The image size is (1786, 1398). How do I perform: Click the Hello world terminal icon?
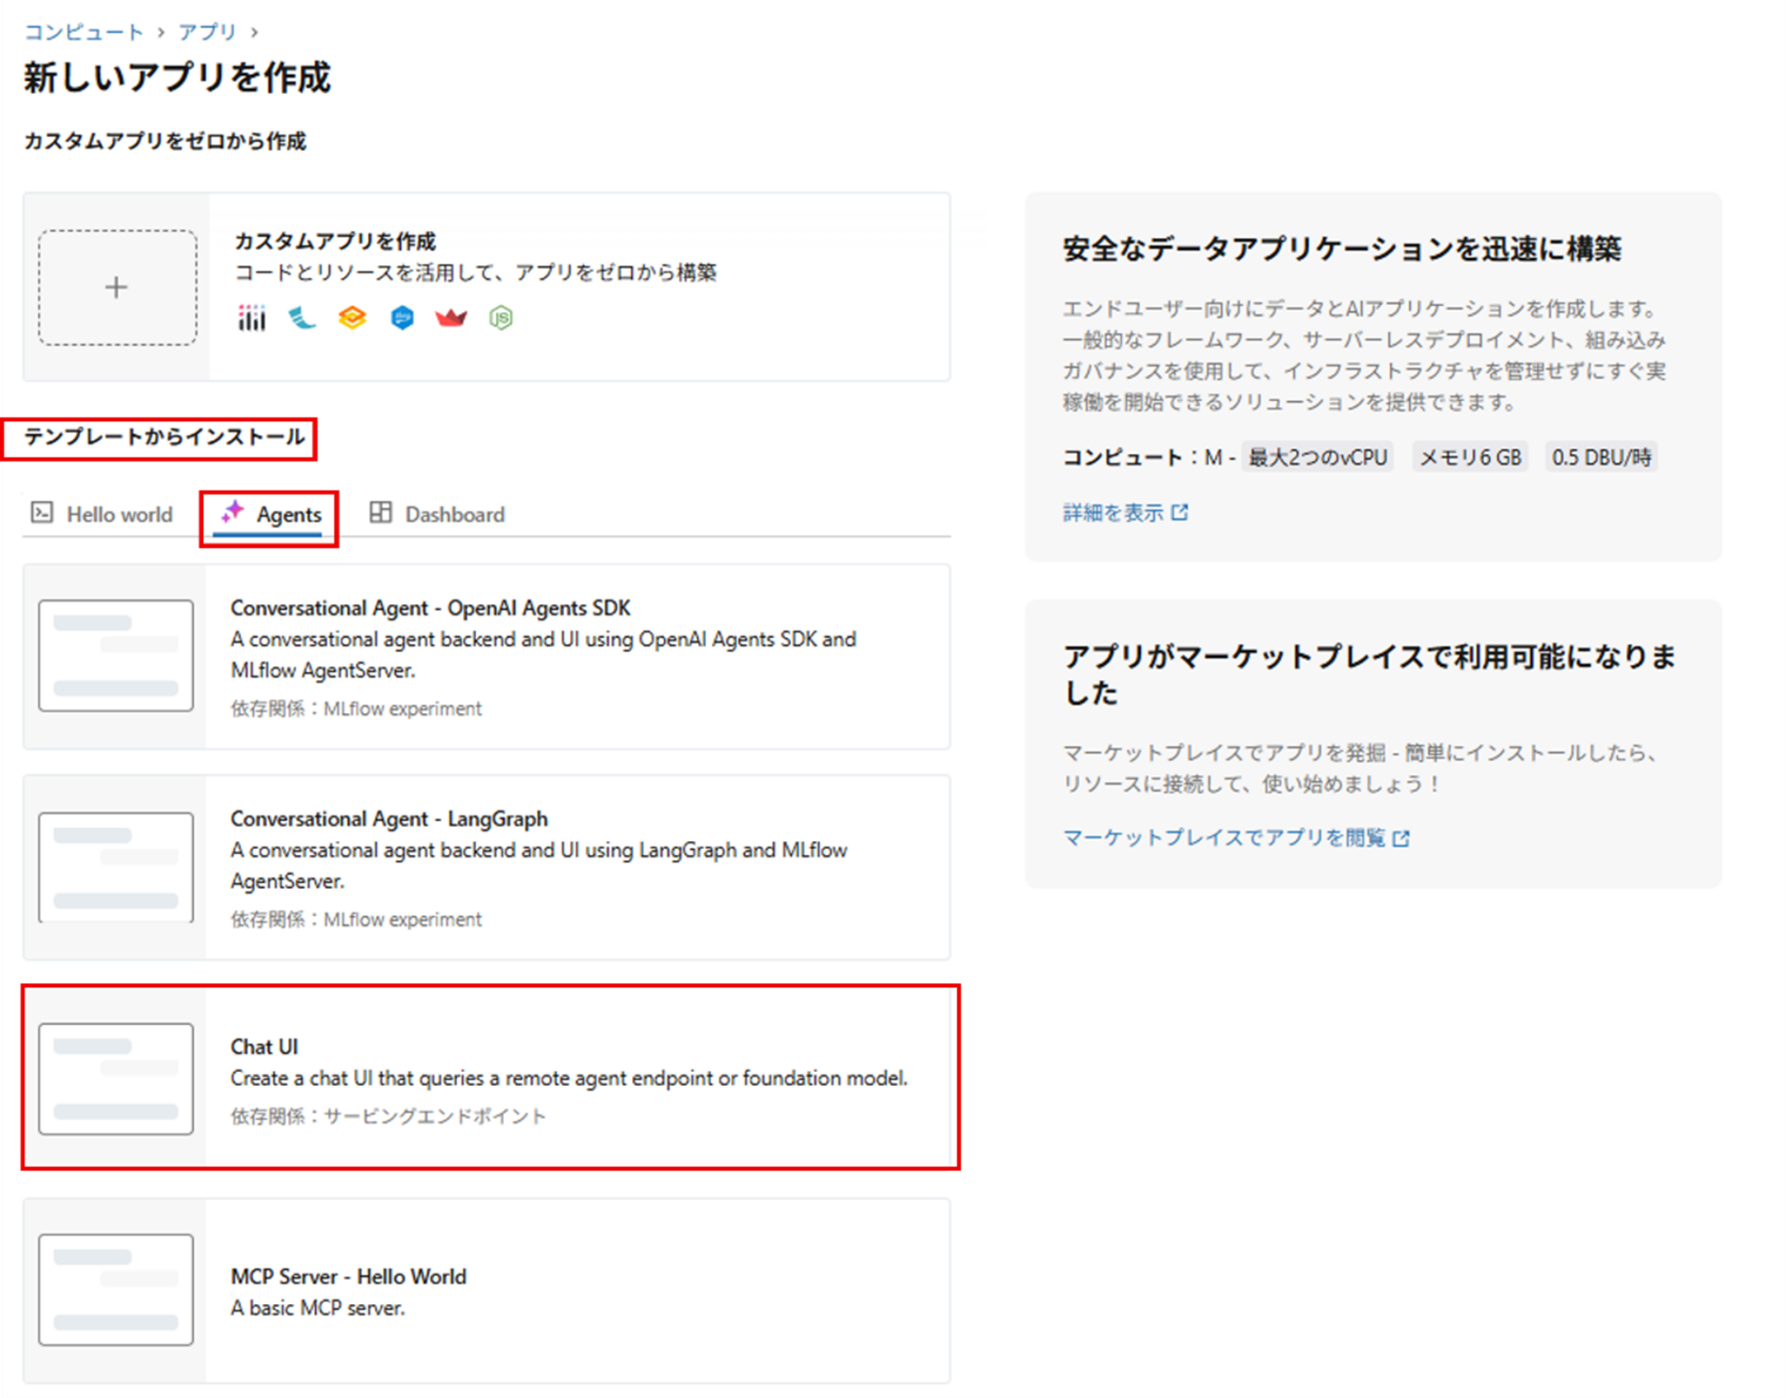(x=42, y=512)
